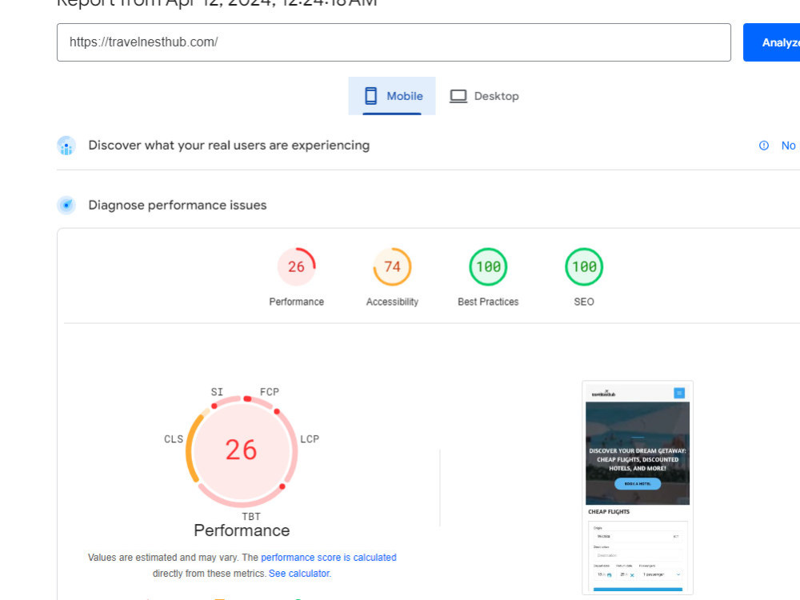Click the URL field containing travelnesthub.com
The height and width of the screenshot is (600, 800).
point(394,42)
